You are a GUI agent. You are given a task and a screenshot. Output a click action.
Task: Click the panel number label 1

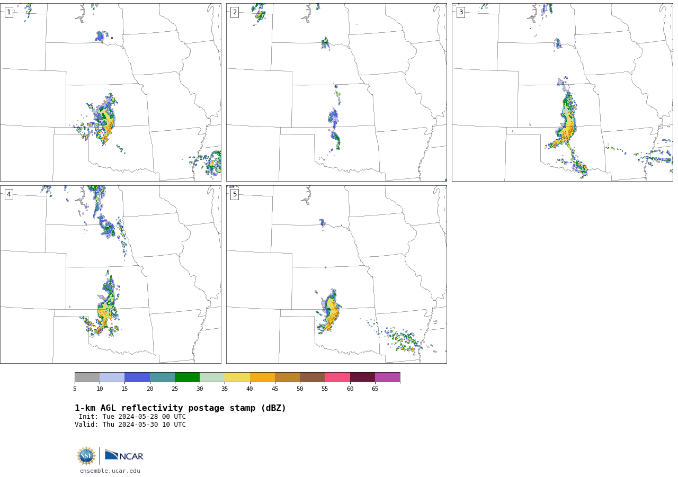click(x=8, y=12)
